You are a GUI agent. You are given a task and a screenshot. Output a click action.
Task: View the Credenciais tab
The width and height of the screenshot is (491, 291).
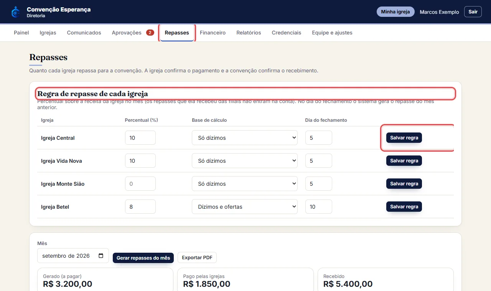[287, 33]
